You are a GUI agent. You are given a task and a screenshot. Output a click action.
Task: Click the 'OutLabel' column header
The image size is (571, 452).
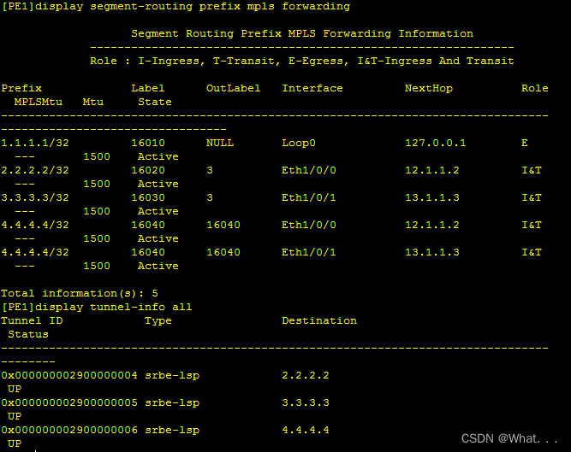coord(234,88)
